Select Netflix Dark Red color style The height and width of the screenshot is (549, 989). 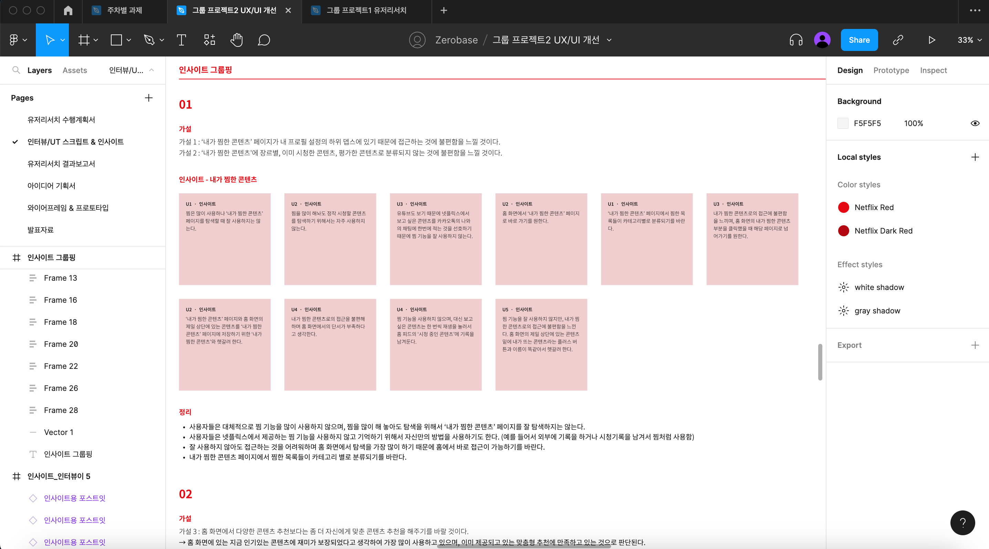875,231
